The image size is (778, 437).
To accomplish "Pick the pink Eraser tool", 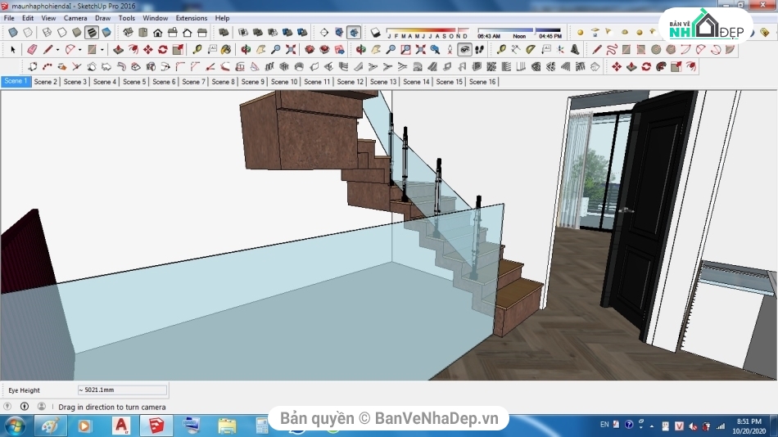I will tap(32, 50).
